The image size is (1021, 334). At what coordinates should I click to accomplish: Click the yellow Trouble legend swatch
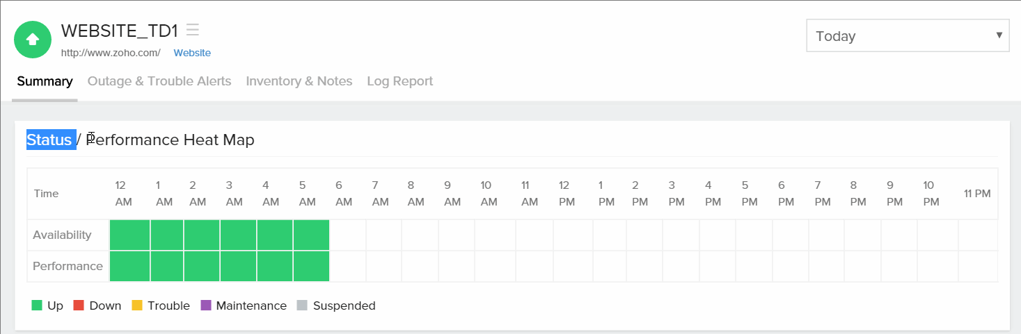137,306
